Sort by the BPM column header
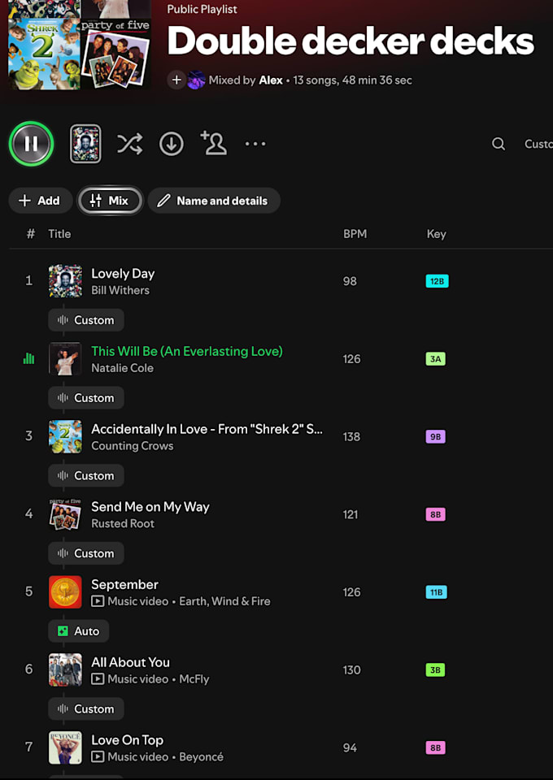Image resolution: width=553 pixels, height=780 pixels. [355, 234]
